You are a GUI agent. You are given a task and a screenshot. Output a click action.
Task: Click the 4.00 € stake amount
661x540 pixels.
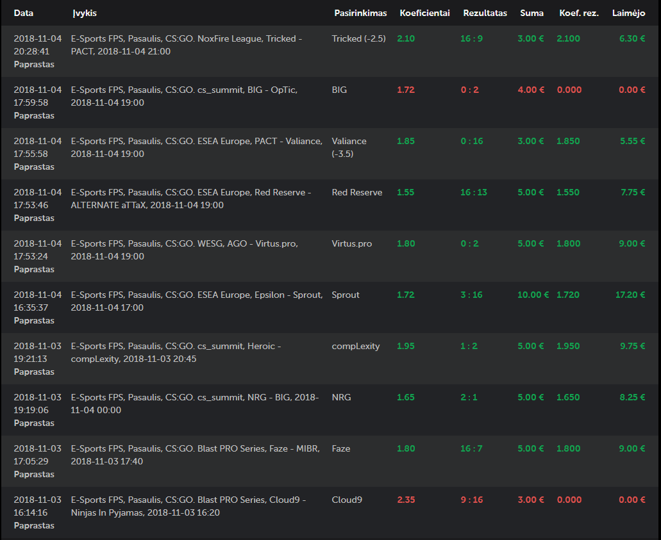point(531,90)
